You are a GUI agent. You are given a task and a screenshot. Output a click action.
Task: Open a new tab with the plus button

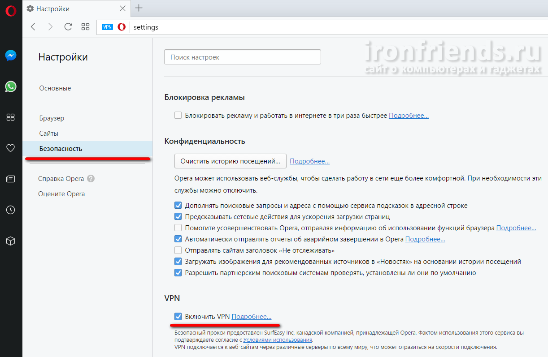139,8
